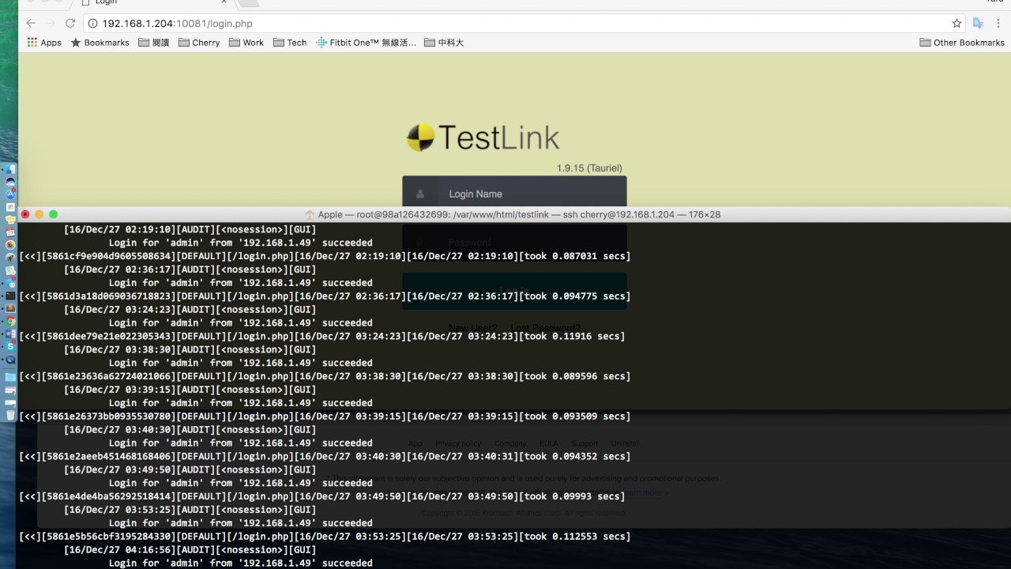Open the Tech bookmarks folder

click(x=290, y=43)
